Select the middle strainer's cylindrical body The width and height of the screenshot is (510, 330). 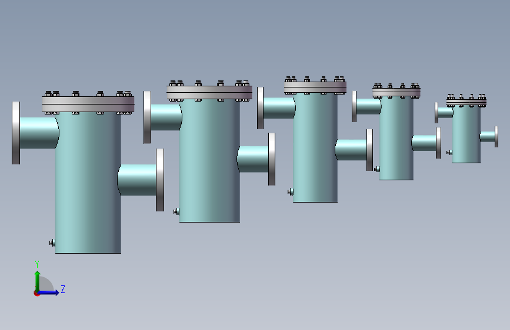point(315,148)
